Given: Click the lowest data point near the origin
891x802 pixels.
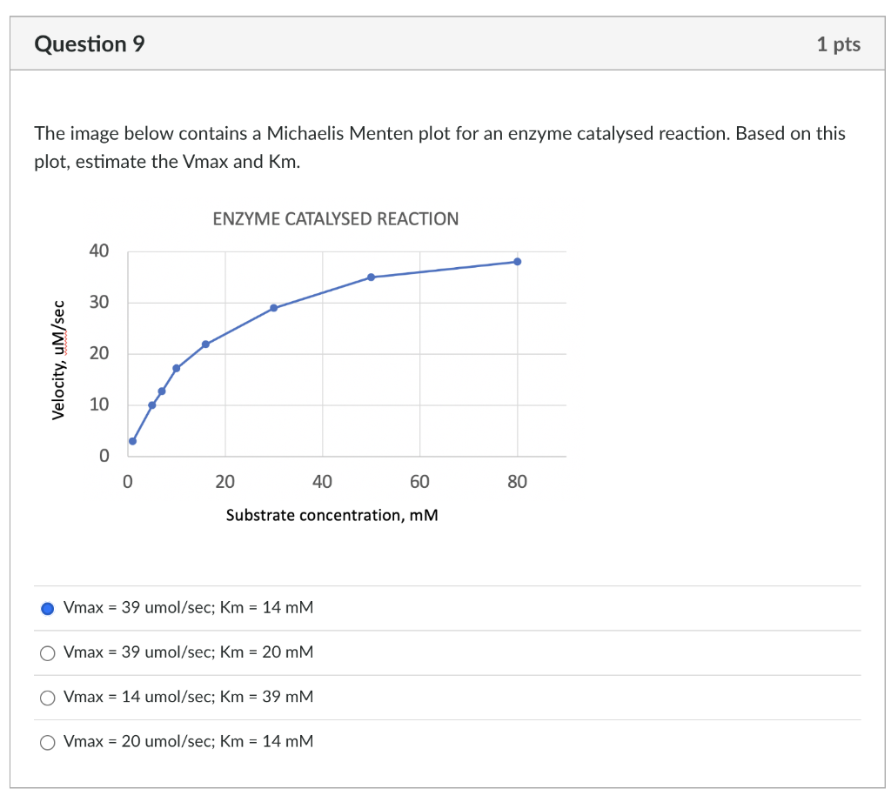Looking at the screenshot, I should (x=132, y=441).
